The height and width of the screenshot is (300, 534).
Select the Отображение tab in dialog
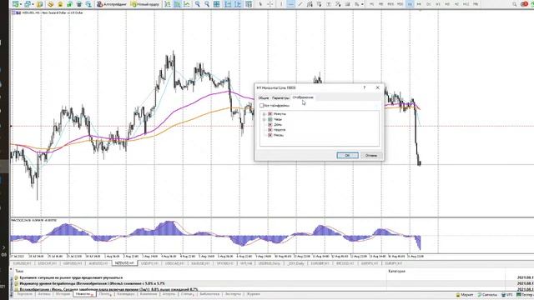point(303,97)
